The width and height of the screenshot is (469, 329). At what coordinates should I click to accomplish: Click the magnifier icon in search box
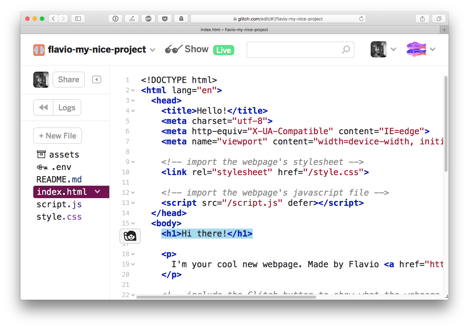point(345,50)
